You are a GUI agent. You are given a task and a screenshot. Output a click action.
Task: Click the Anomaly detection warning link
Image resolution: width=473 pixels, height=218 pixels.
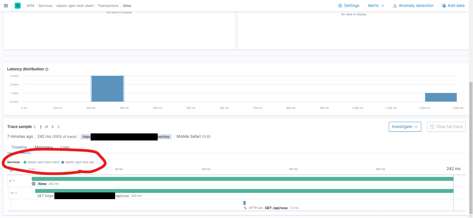[413, 6]
